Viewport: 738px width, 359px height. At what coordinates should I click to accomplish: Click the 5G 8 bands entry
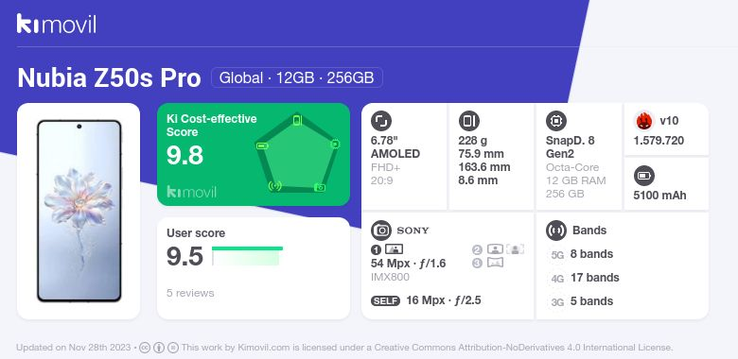click(x=582, y=254)
